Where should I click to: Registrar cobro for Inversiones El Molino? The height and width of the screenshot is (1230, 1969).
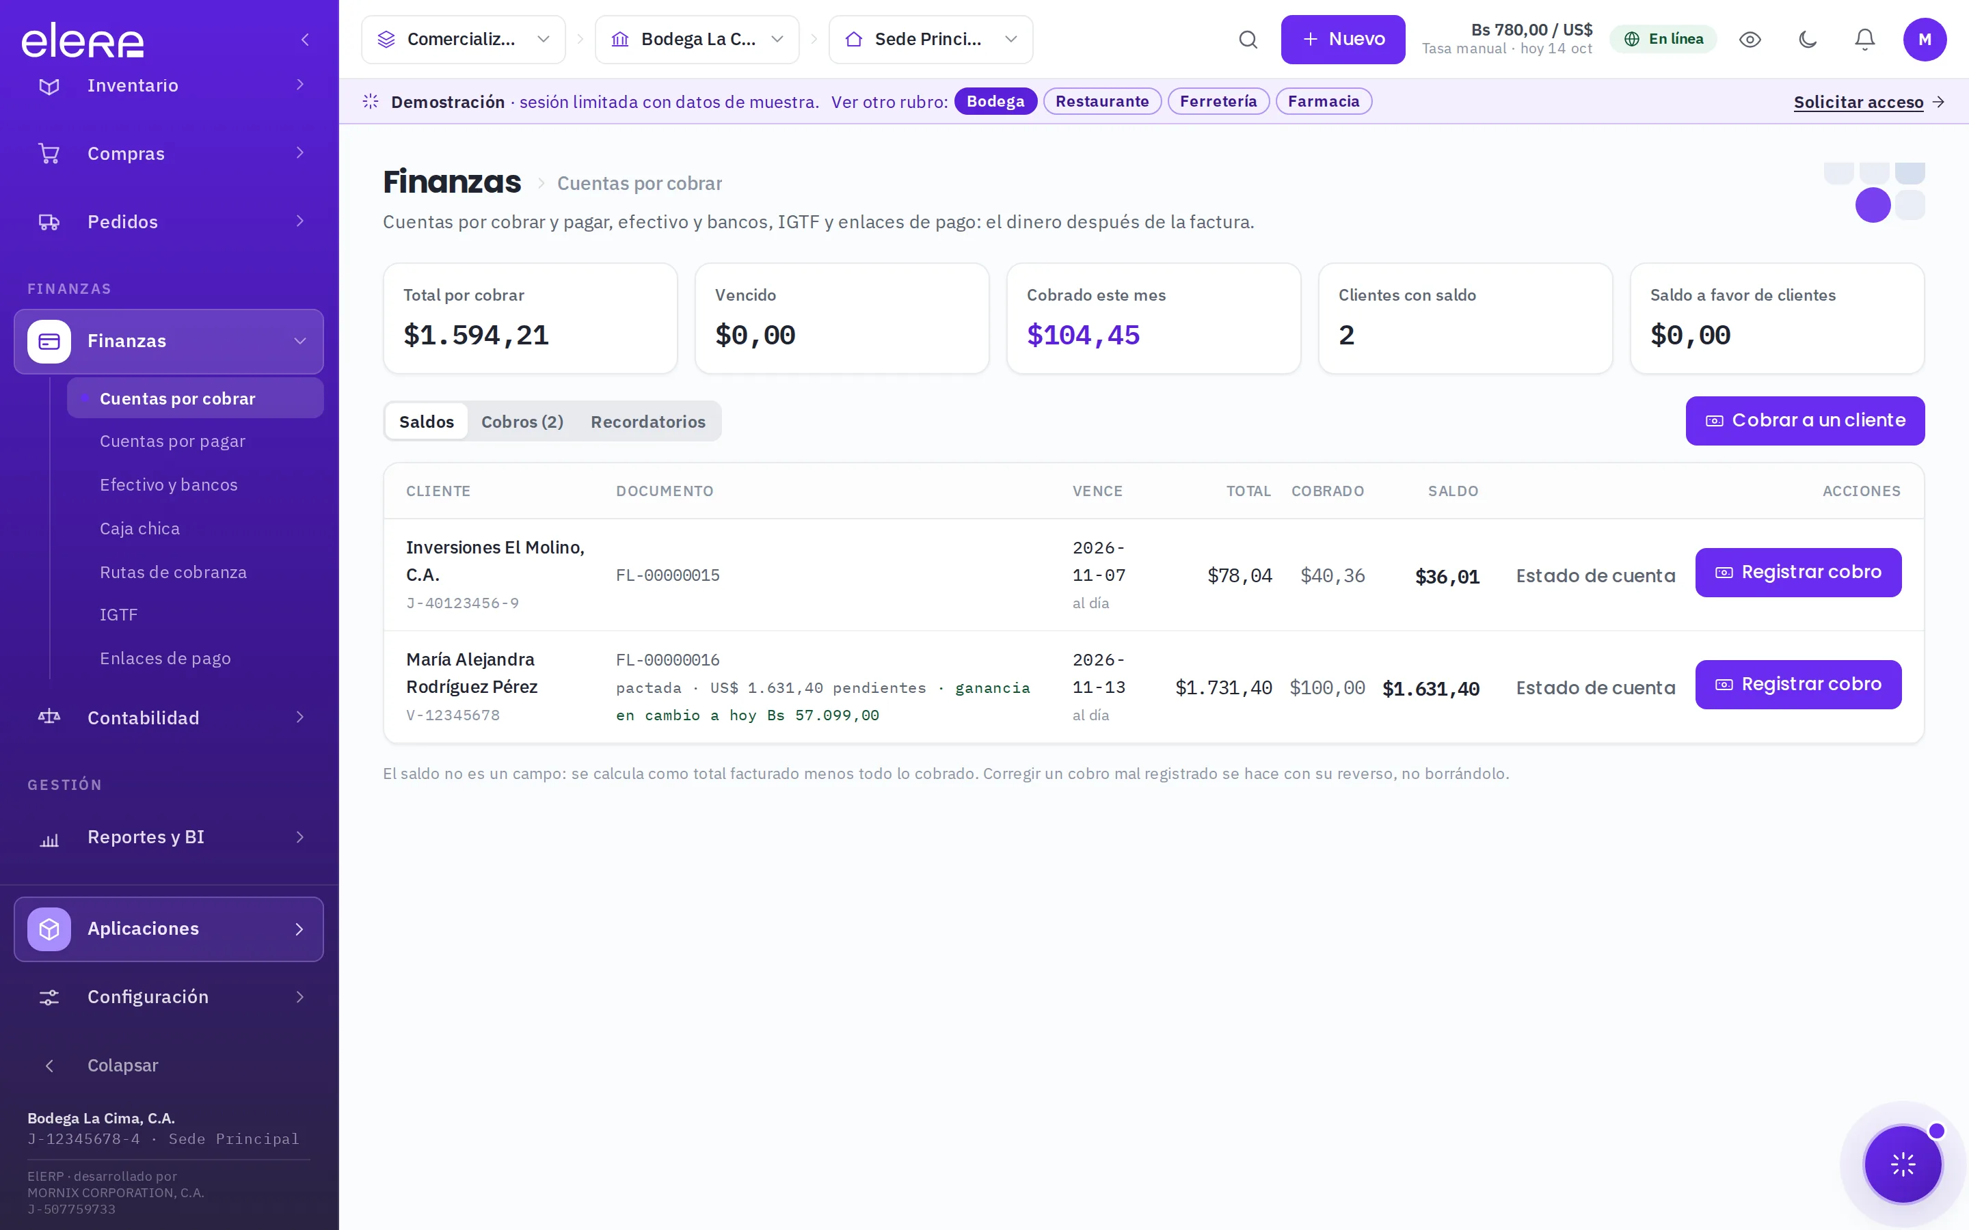[x=1798, y=572]
